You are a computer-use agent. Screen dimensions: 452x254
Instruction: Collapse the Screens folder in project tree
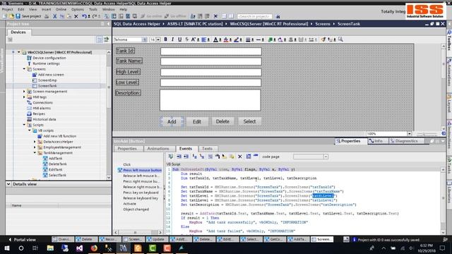(x=24, y=69)
